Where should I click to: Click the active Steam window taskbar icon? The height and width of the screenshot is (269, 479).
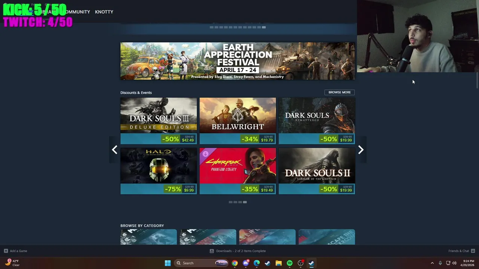coord(311,263)
